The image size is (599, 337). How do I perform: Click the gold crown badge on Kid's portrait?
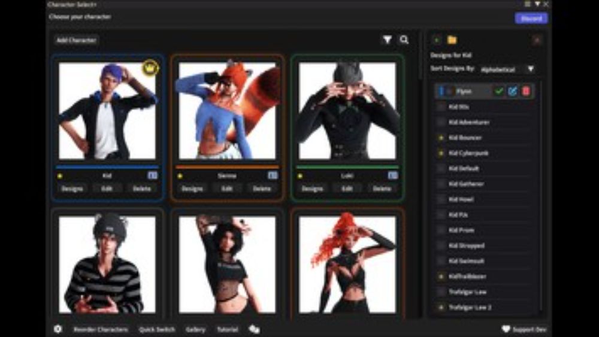[150, 68]
